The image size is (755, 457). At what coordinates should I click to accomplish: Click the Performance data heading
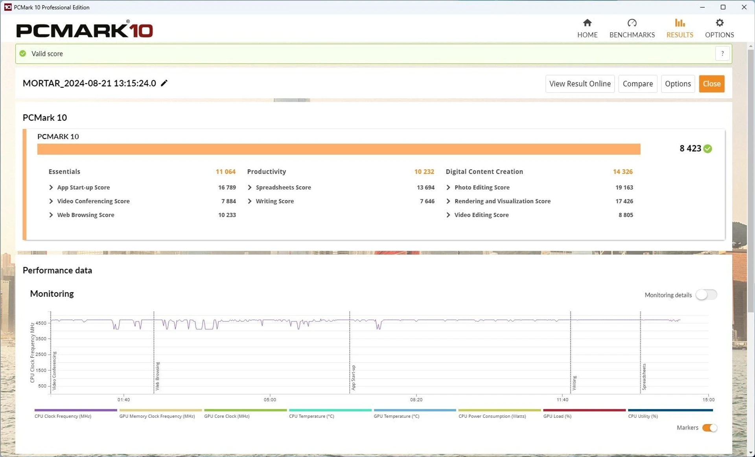(57, 270)
